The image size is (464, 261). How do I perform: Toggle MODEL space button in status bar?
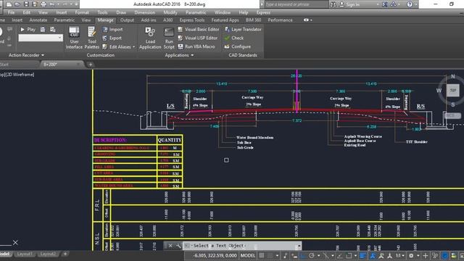(x=248, y=255)
